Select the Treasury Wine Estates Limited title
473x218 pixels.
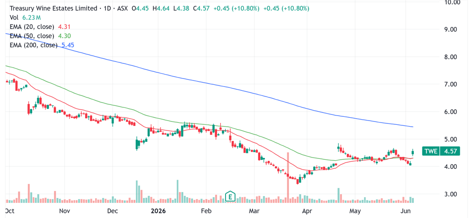[54, 9]
